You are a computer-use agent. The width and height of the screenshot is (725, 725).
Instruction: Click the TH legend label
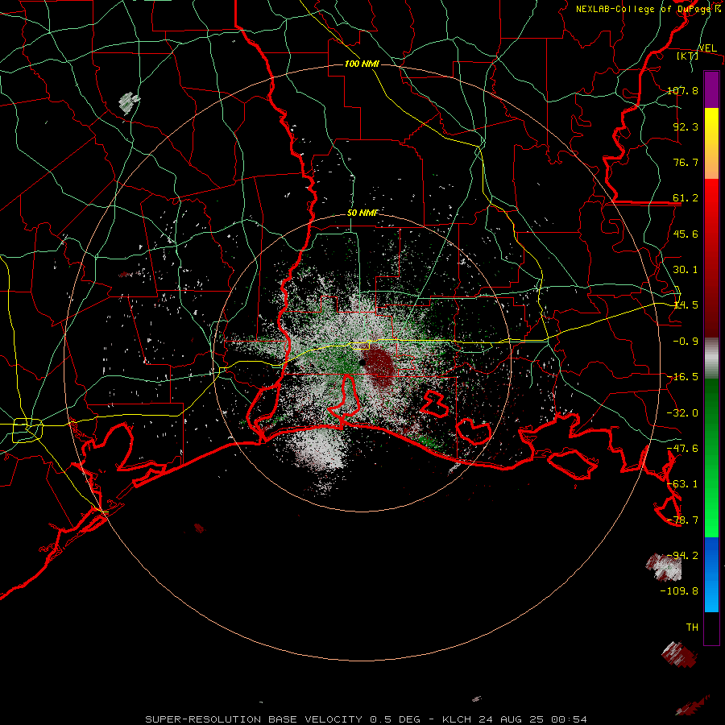click(x=692, y=628)
